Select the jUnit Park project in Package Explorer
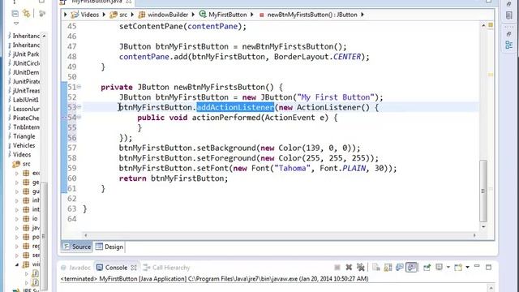The height and width of the screenshot is (292, 519). point(25,54)
